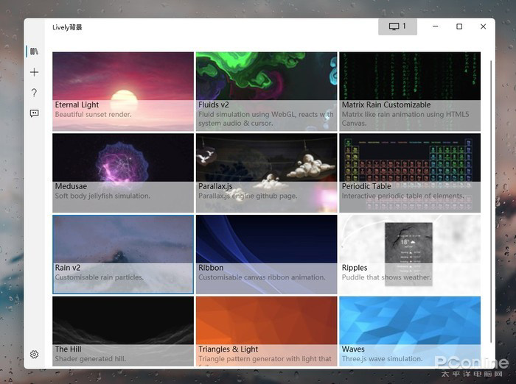
Task: Click the Add wallpaper plus icon
Action: point(34,72)
